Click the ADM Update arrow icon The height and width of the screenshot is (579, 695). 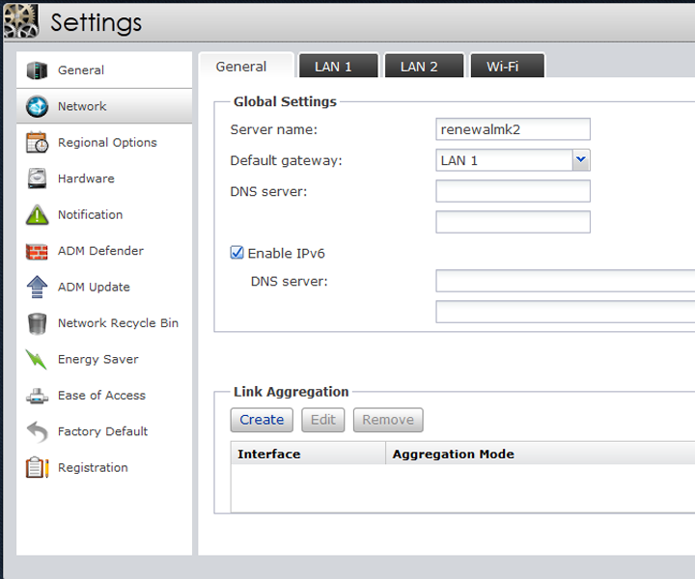[37, 288]
